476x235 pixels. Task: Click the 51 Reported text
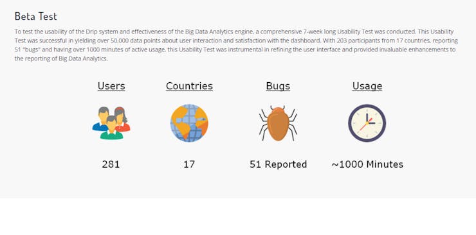(x=278, y=164)
